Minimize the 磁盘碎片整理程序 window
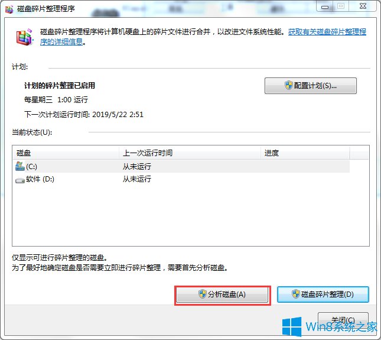The width and height of the screenshot is (381, 340). 325,7
